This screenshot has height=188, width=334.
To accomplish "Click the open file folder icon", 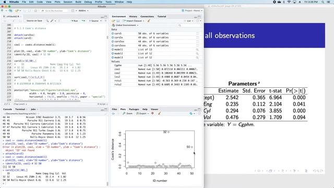I will pos(17,10).
